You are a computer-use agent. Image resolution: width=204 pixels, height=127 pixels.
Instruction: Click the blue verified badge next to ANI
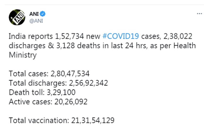pos(42,14)
